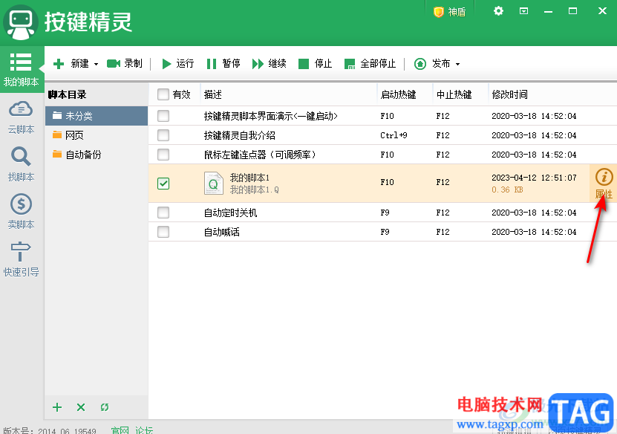Screen dimensions: 617x434
Task: Open the title bar dropdown menu icon
Action: [x=523, y=11]
